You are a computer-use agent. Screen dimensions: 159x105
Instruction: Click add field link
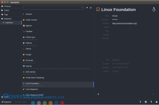click(x=106, y=38)
